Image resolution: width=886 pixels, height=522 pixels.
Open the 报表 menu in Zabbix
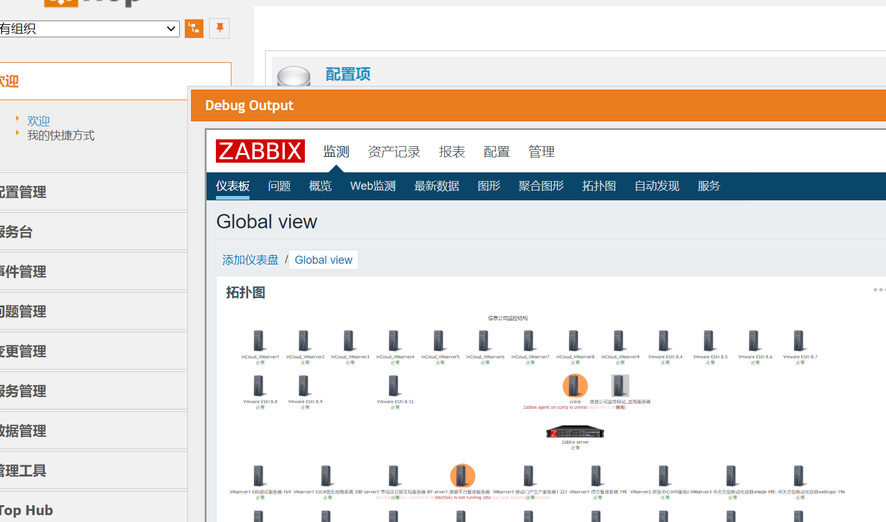point(452,151)
